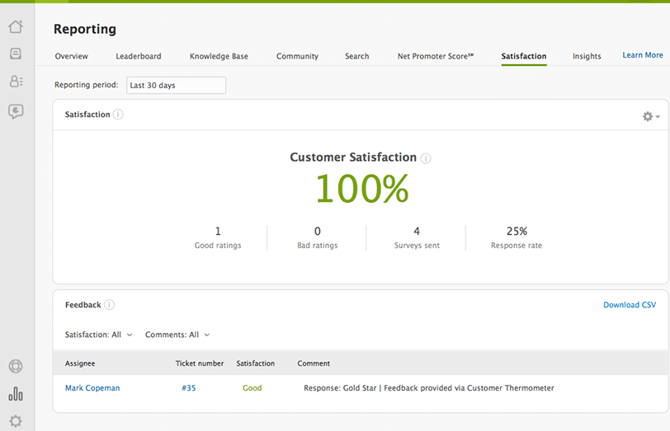Viewport: 670px width, 431px height.
Task: Click the Reporting page title
Action: coord(85,29)
